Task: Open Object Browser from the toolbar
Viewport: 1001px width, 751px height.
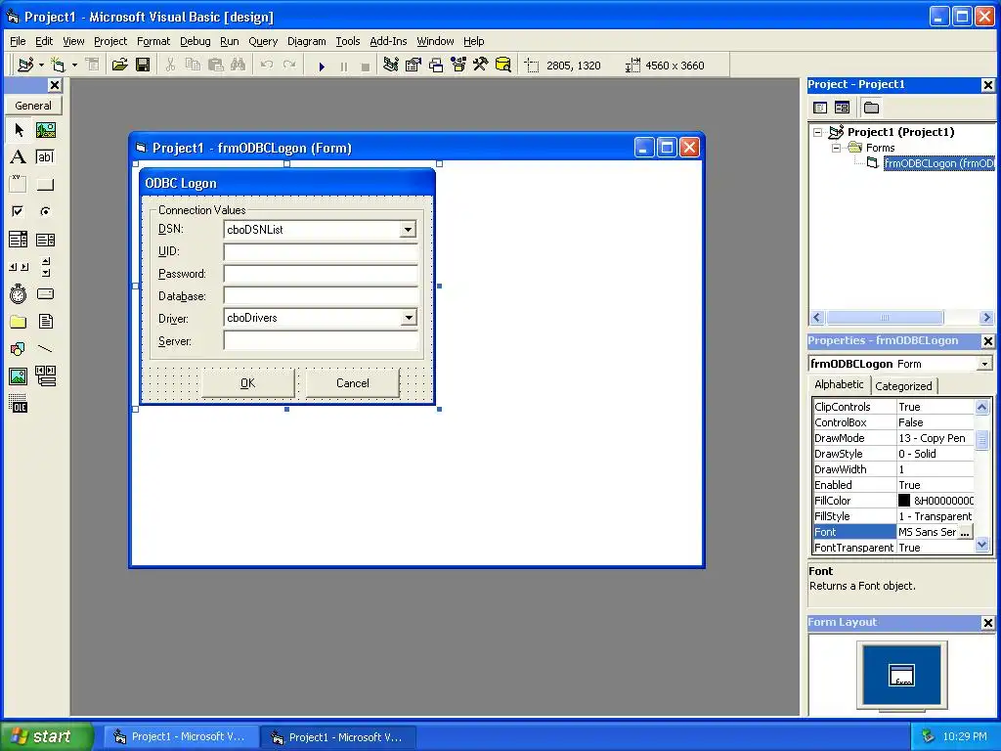Action: point(458,66)
